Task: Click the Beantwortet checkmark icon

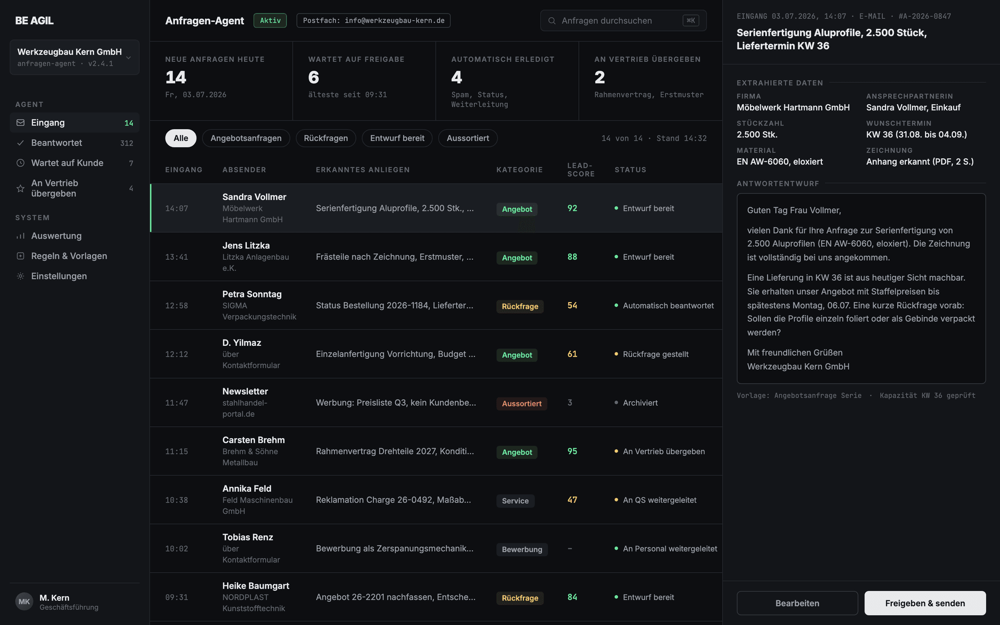Action: [x=20, y=143]
